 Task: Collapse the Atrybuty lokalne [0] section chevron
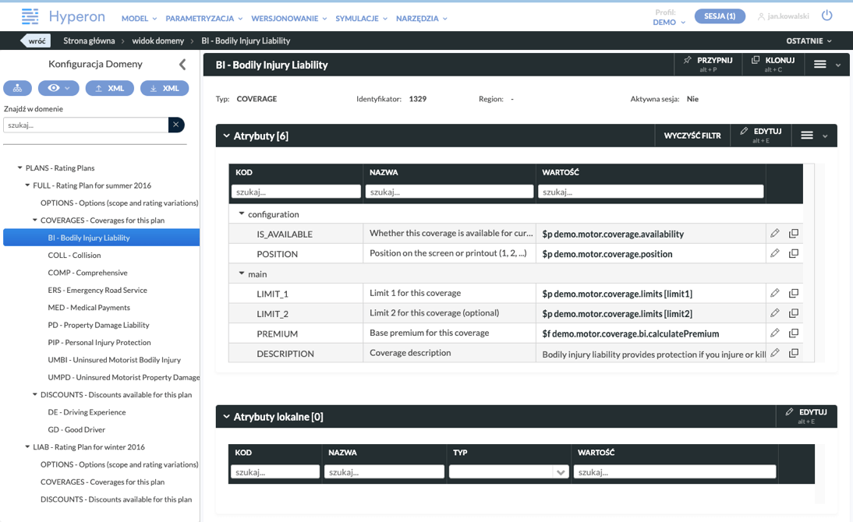click(226, 417)
